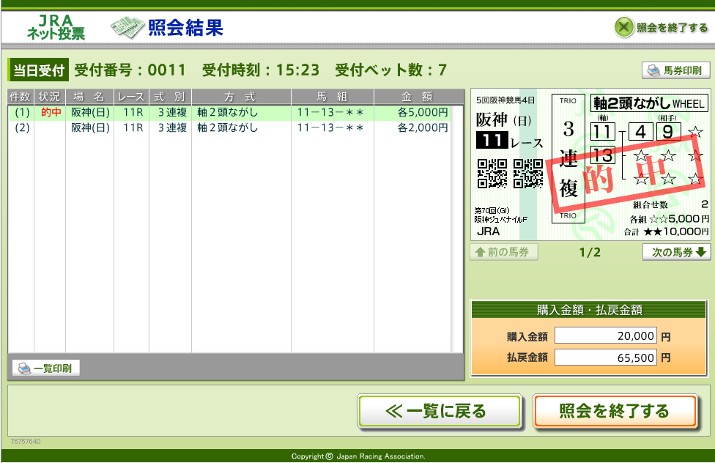Click the 軸2頭ながし WHEEL label on ticket

(649, 103)
